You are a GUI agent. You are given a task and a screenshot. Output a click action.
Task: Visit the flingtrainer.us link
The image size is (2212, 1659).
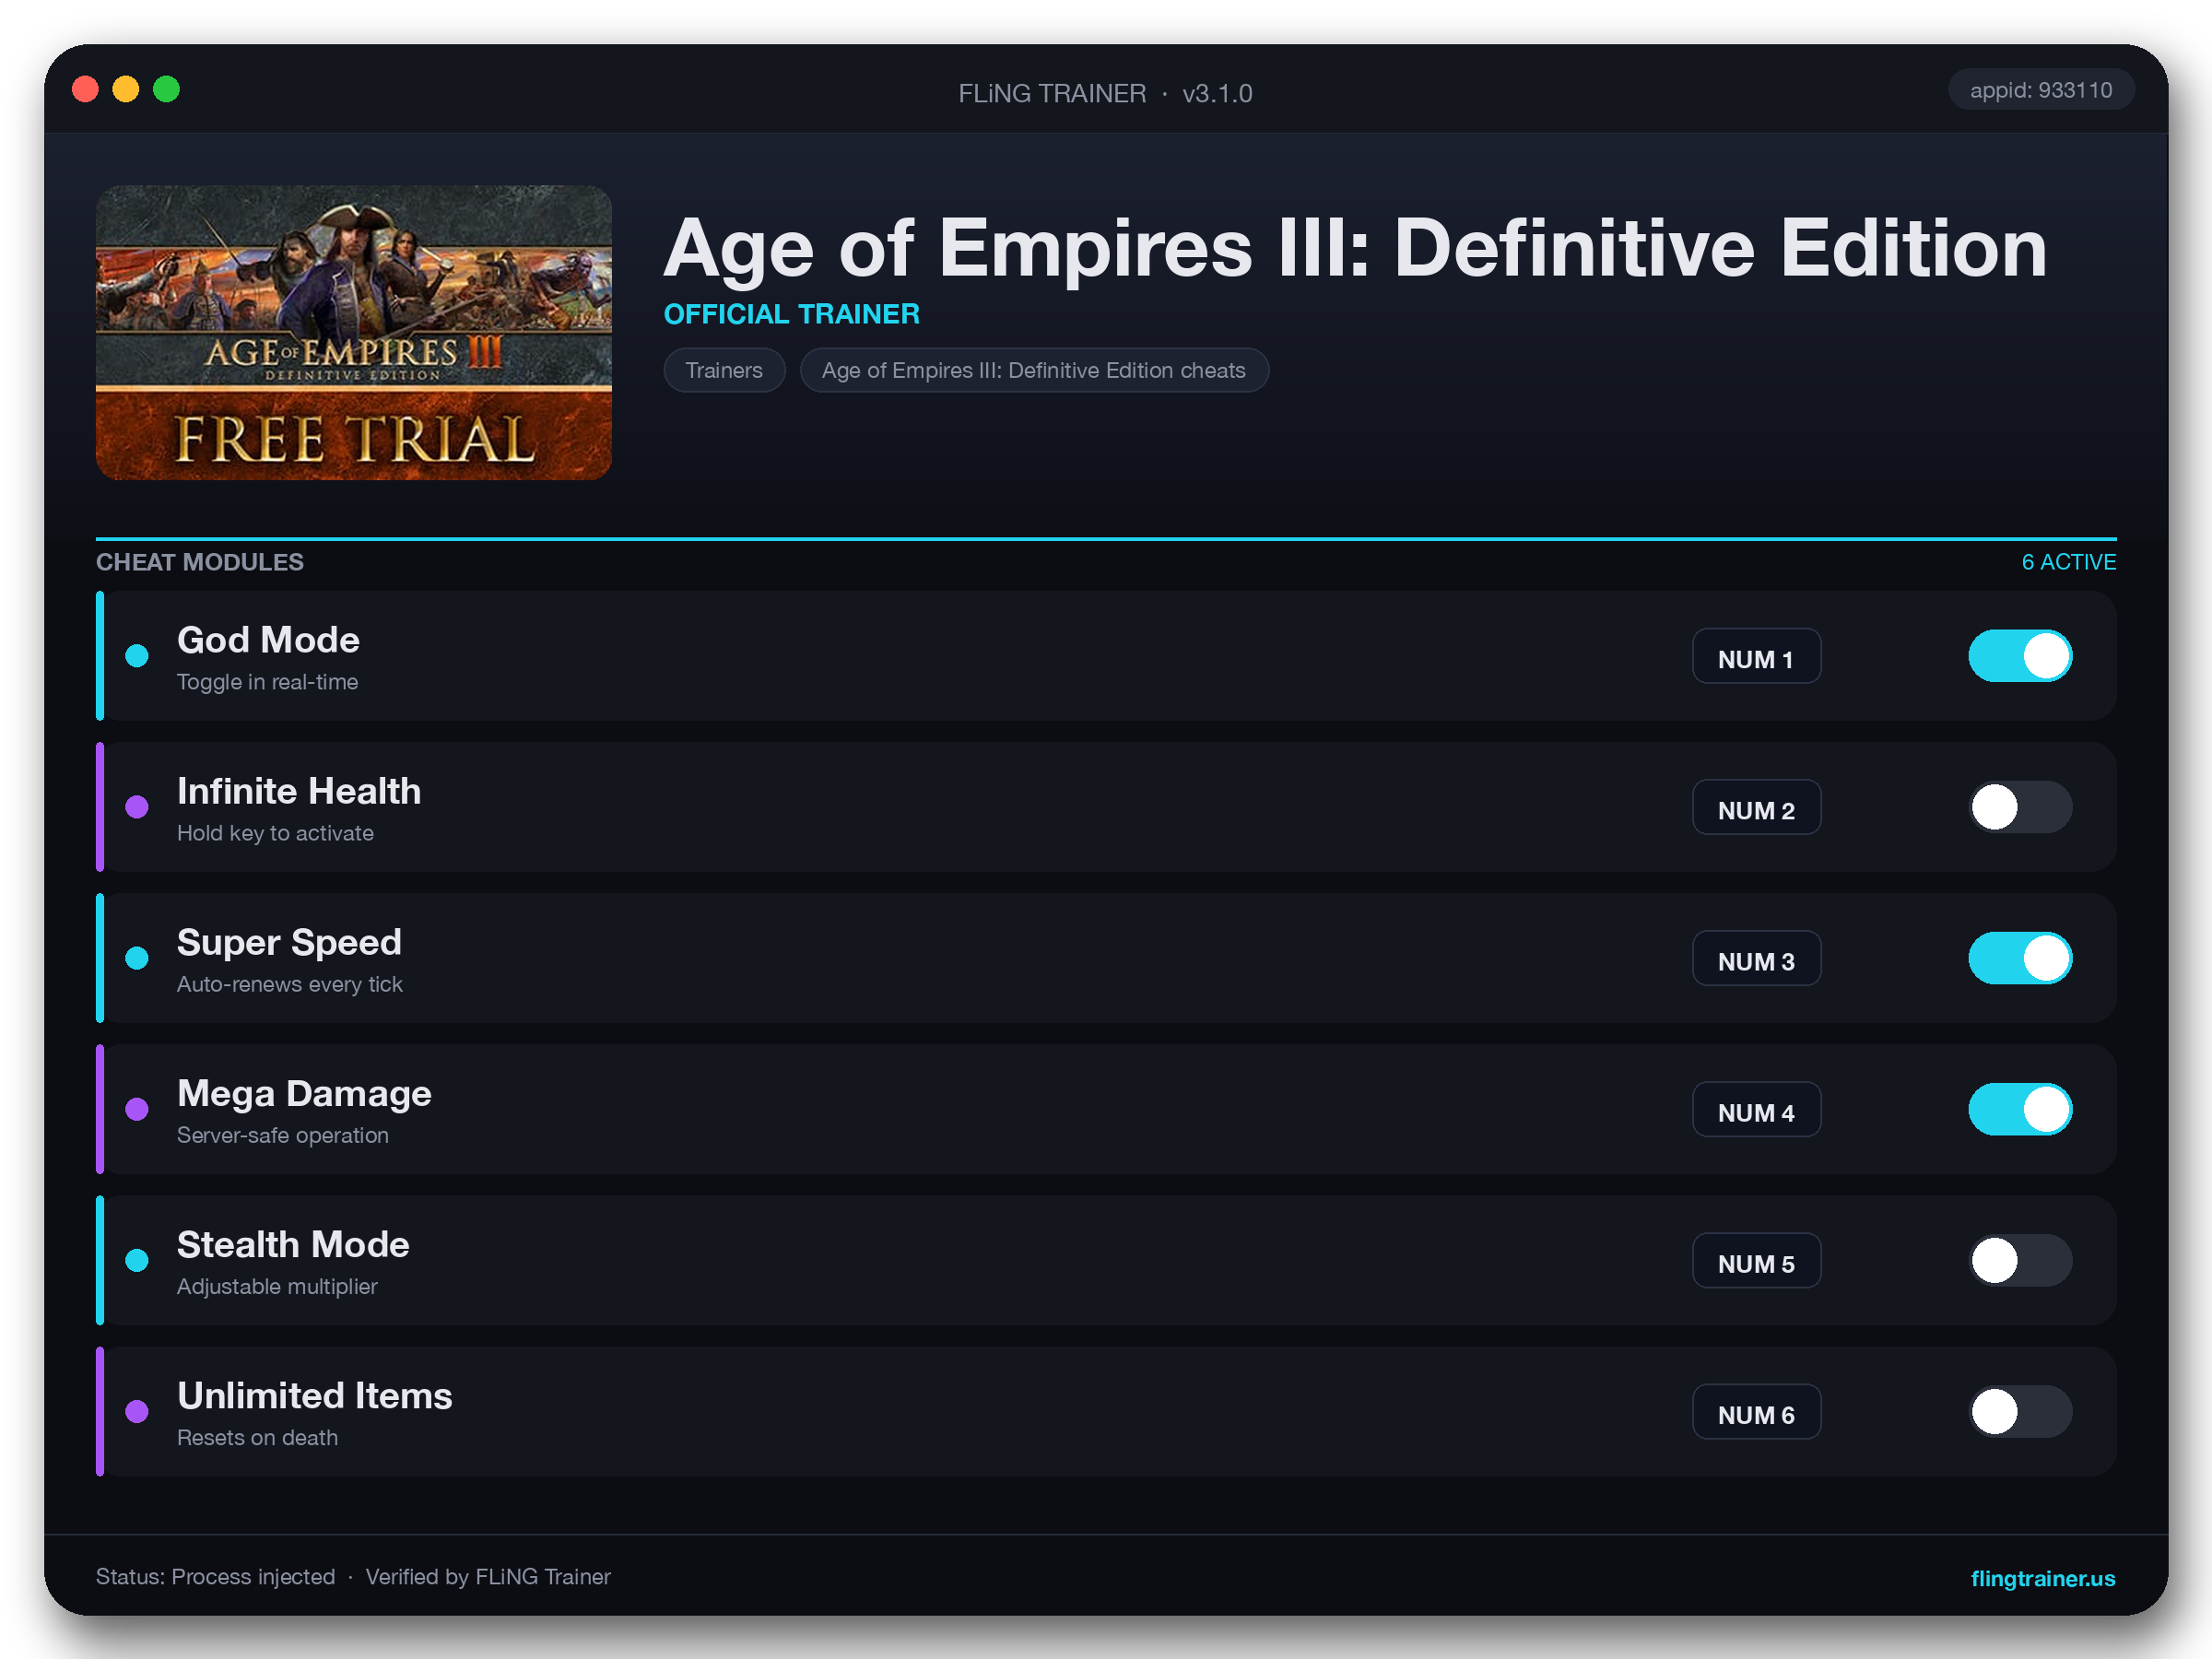point(2042,1578)
